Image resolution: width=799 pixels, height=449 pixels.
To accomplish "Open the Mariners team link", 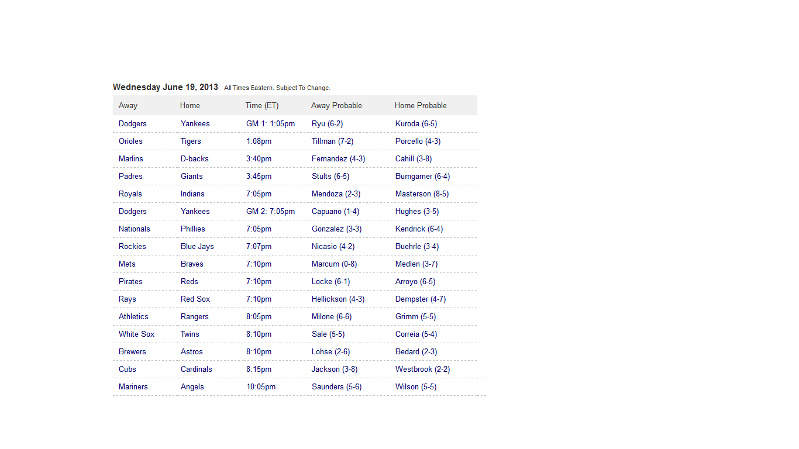I will [x=133, y=386].
